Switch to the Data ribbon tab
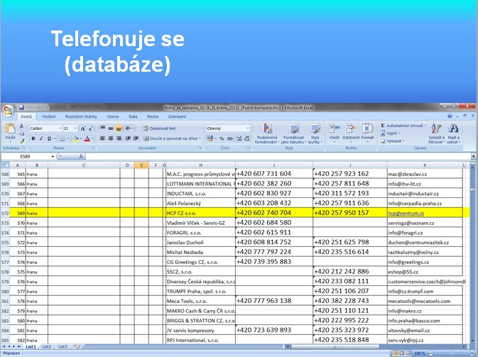Screen dimensions: 478x357 (x=133, y=116)
